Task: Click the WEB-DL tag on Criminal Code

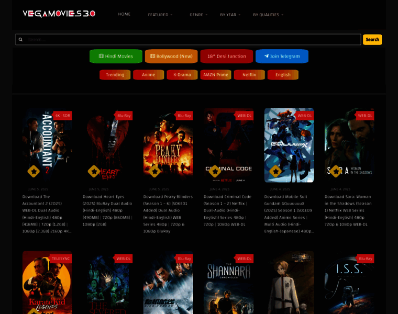Action: (x=244, y=116)
